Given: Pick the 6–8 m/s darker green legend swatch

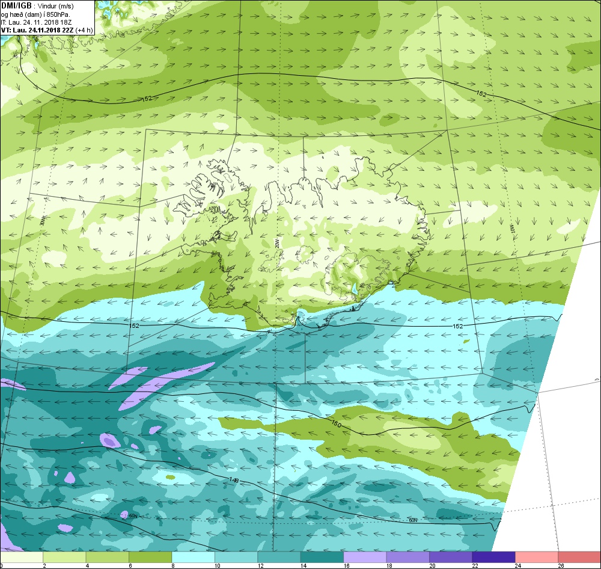Looking at the screenshot, I should coord(150,557).
